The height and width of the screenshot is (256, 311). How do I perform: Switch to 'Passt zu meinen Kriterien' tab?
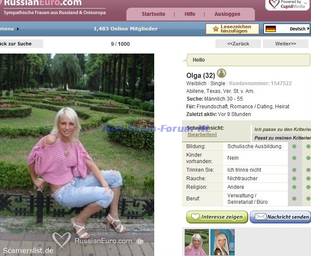click(281, 138)
